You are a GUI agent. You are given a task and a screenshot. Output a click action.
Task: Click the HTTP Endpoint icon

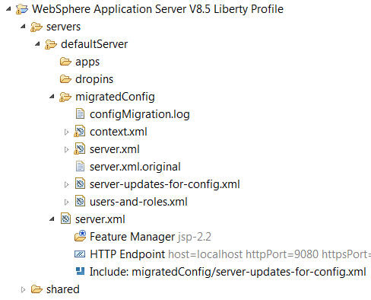[x=80, y=254]
